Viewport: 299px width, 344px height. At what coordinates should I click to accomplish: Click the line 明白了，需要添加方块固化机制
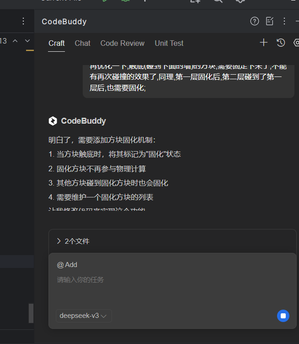tap(102, 140)
